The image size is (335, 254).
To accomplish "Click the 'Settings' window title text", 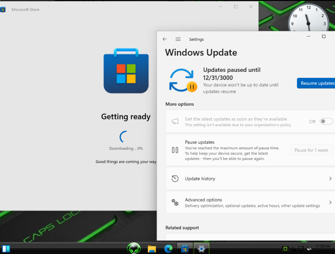I will [196, 39].
